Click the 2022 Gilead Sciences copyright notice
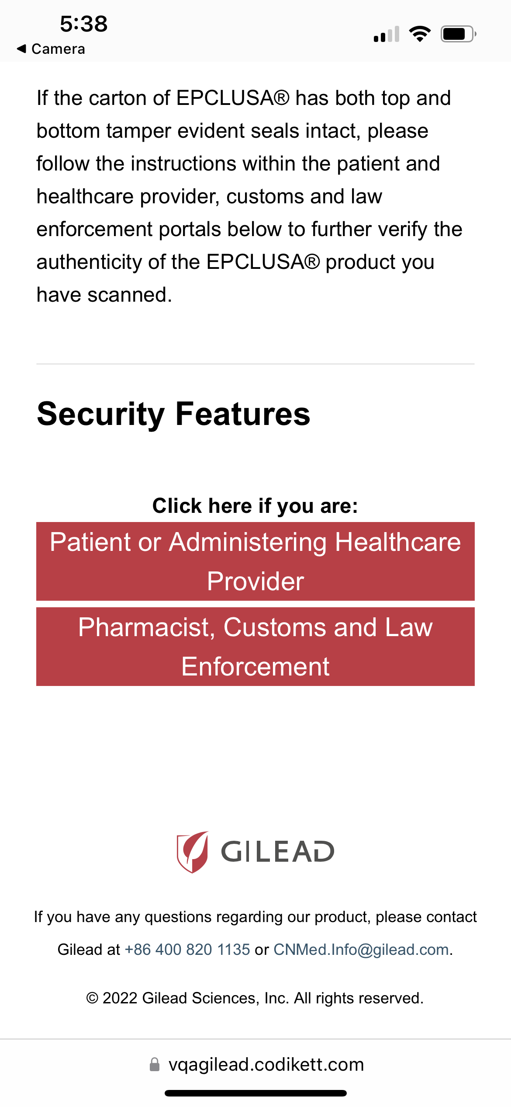The width and height of the screenshot is (511, 1107). click(x=255, y=998)
